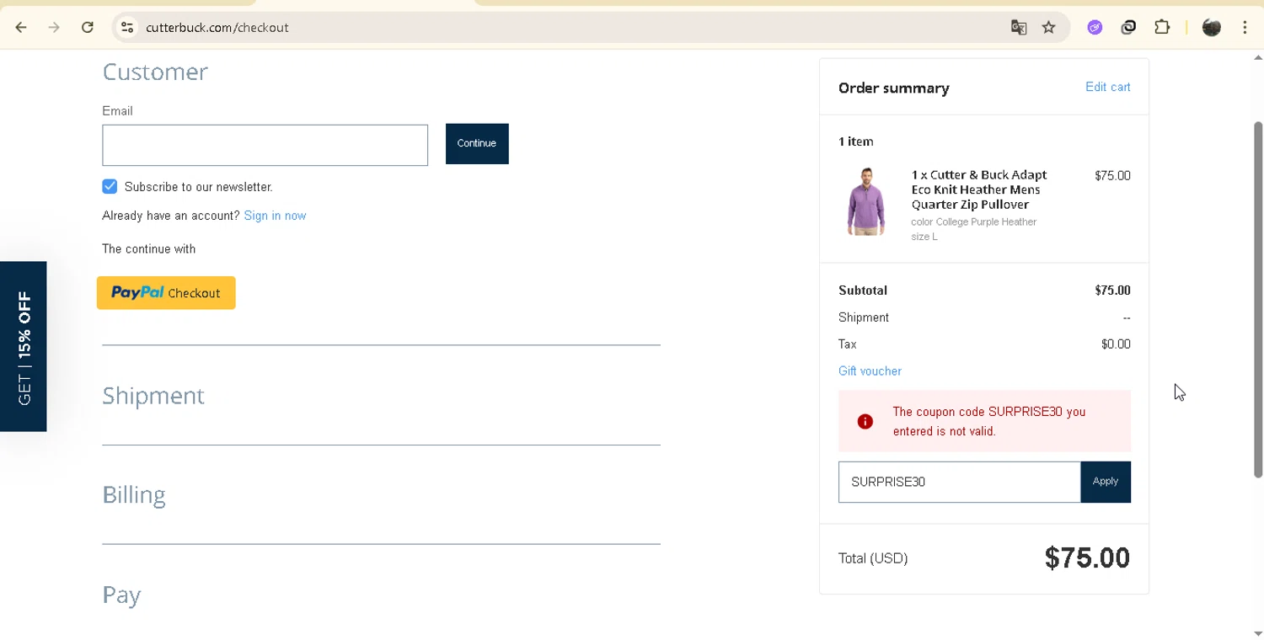The width and height of the screenshot is (1264, 640).
Task: Pay with the PayPal Checkout button
Action: coord(166,293)
